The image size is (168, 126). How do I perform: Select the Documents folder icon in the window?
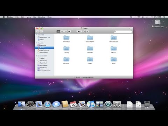90,37
